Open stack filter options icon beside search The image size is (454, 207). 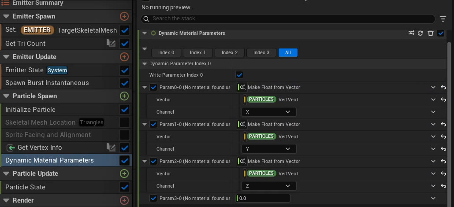click(443, 19)
